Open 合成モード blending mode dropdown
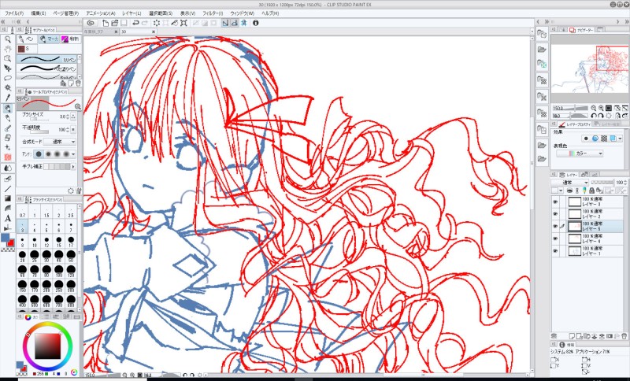The width and height of the screenshot is (630, 381). tap(59, 142)
